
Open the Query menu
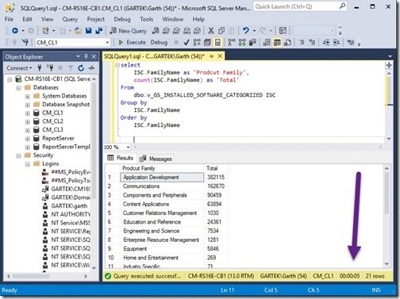click(x=70, y=19)
